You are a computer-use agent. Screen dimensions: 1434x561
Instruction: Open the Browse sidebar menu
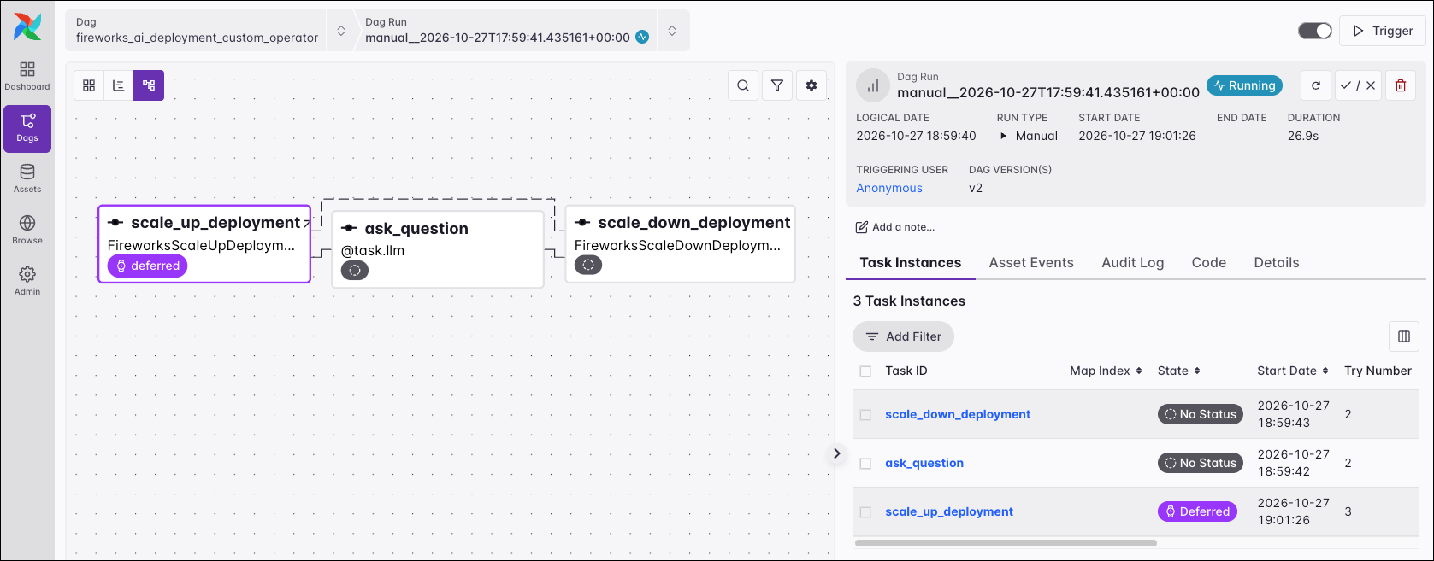tap(27, 230)
